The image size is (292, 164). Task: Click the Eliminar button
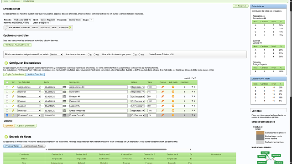pos(9,126)
